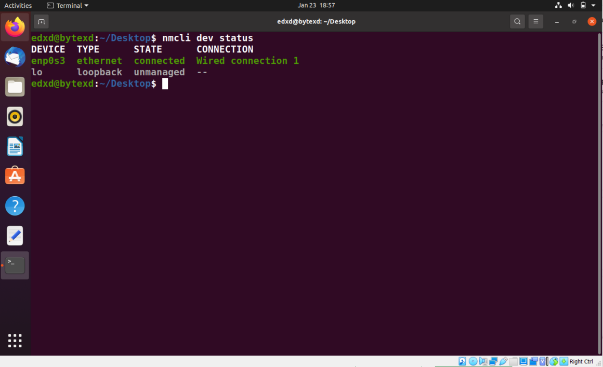Click the video recording icon in VirtualBox status bar
The width and height of the screenshot is (603, 367).
[533, 361]
